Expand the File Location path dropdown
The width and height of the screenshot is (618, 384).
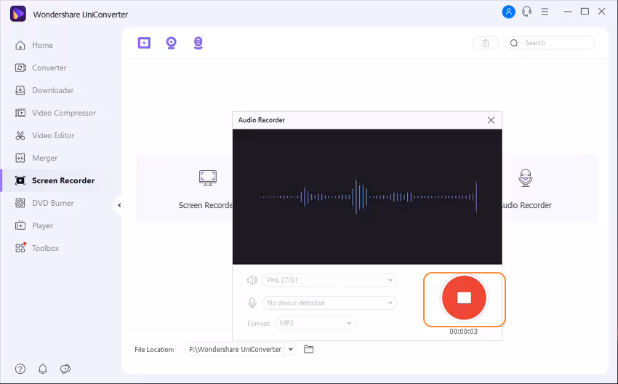coord(291,349)
